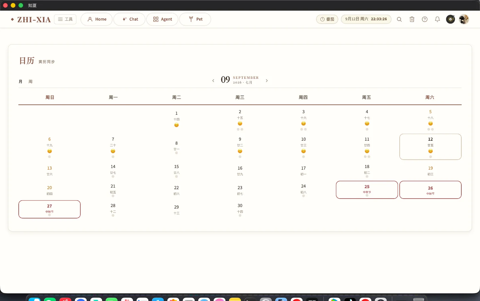Screen dimensions: 480x301
Task: Select today's date 12 cell
Action: (430, 147)
